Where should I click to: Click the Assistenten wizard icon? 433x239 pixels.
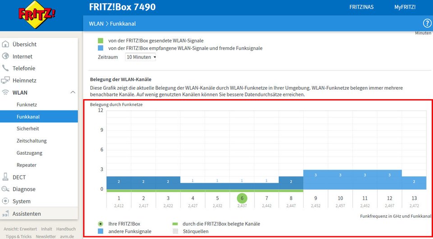point(5,213)
